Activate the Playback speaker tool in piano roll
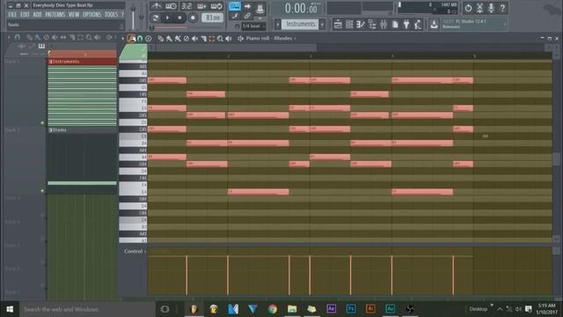The height and width of the screenshot is (317, 563). [229, 39]
